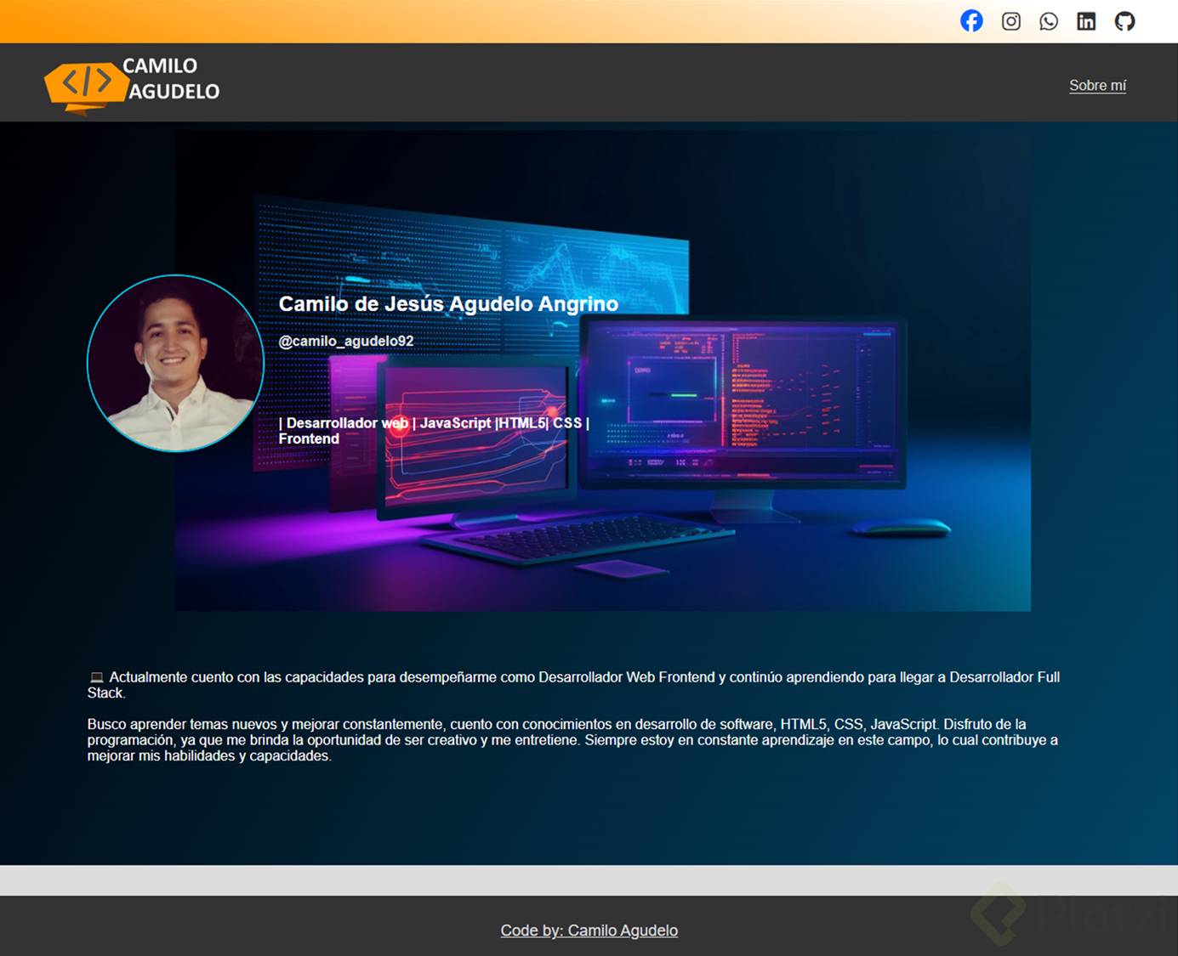The height and width of the screenshot is (956, 1178).
Task: Click the @camilo_agudelo92 username text
Action: (346, 342)
